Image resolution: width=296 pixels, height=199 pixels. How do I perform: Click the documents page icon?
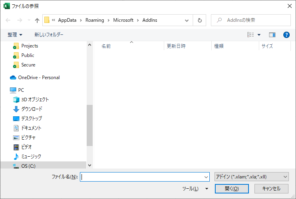click(x=16, y=128)
